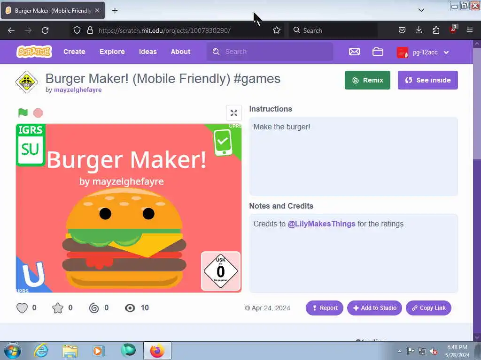Show hidden system tray icons arrow

399,351
